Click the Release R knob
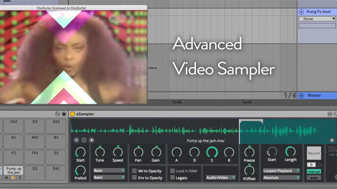 229,152
